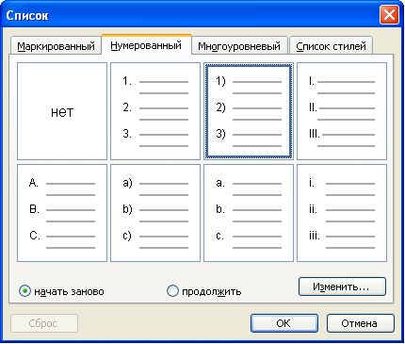Pick the '1) 2) 3)' numbering format
405x344 pixels.
(x=249, y=111)
